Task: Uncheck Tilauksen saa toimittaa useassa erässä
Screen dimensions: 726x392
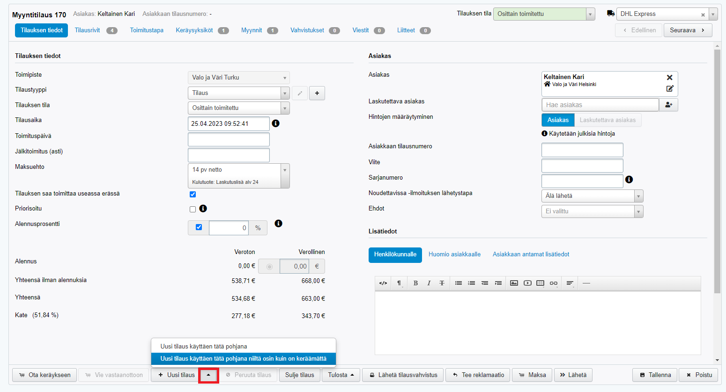Action: pos(193,194)
